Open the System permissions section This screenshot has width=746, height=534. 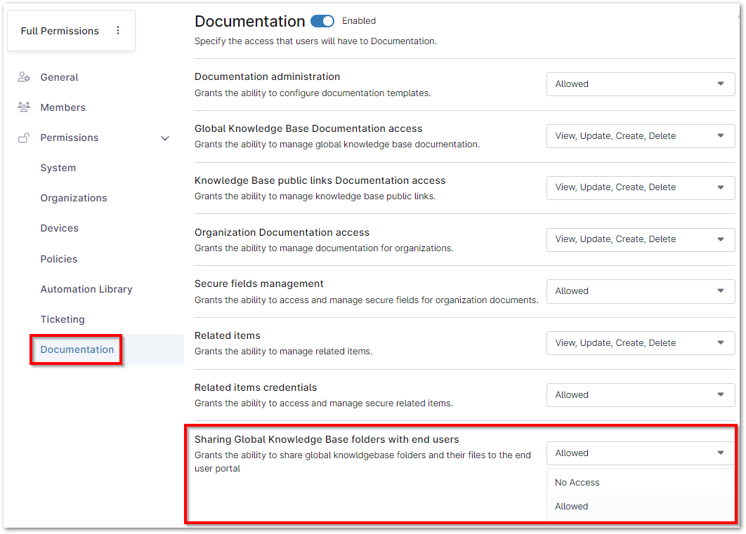click(58, 168)
